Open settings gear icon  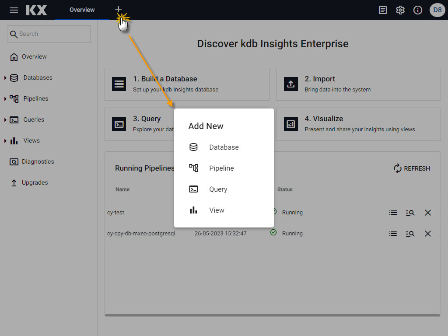click(x=400, y=10)
